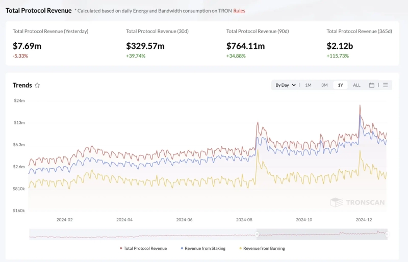Click the star icon beside Trends
This screenshot has width=408, height=262.
coord(37,85)
